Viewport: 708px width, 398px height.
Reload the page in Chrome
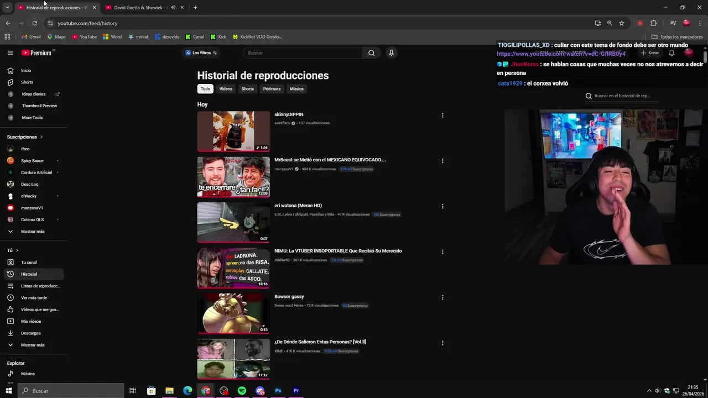(34, 23)
